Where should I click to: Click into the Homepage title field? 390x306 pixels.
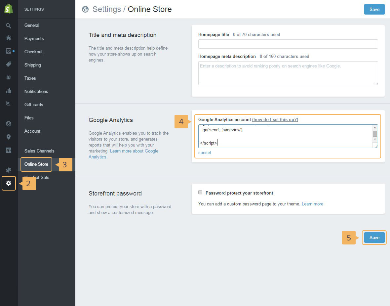[288, 44]
